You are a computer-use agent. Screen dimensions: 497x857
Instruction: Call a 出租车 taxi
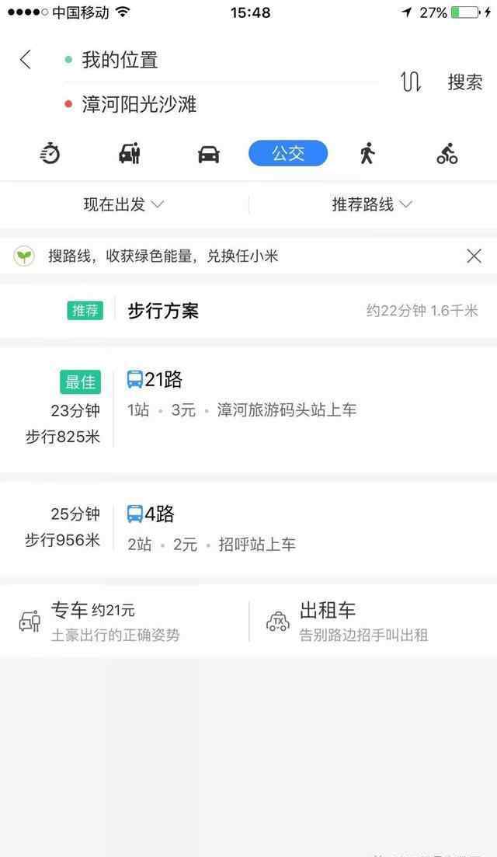pos(373,622)
